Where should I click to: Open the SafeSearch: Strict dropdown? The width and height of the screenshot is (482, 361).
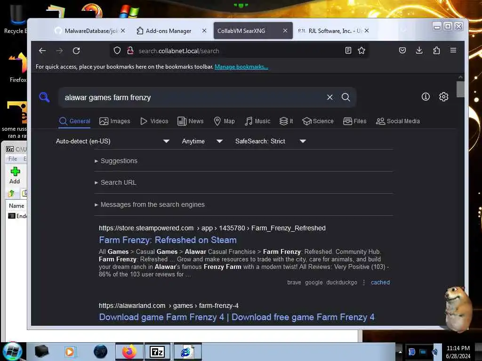pos(271,141)
